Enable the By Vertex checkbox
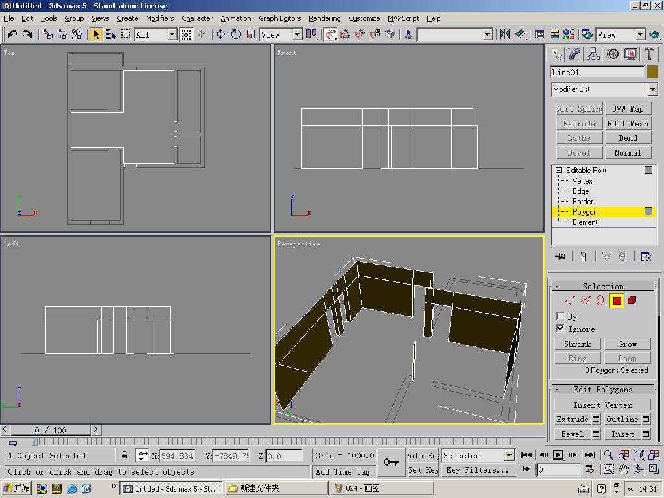 coord(560,316)
